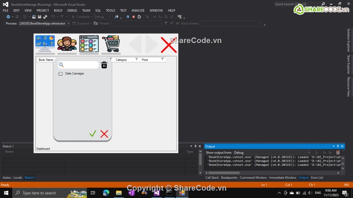353x198 pixels.
Task: Restart the debug session
Action: coord(139,17)
